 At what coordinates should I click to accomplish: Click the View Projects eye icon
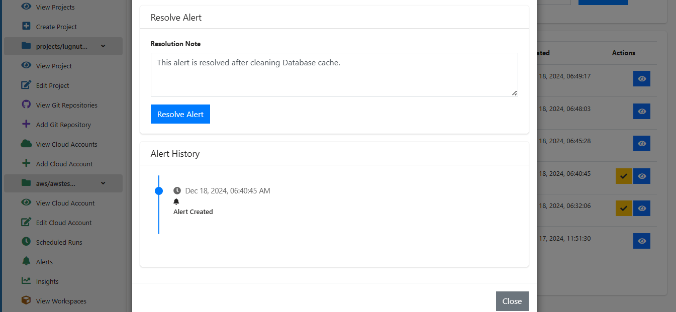tap(27, 7)
